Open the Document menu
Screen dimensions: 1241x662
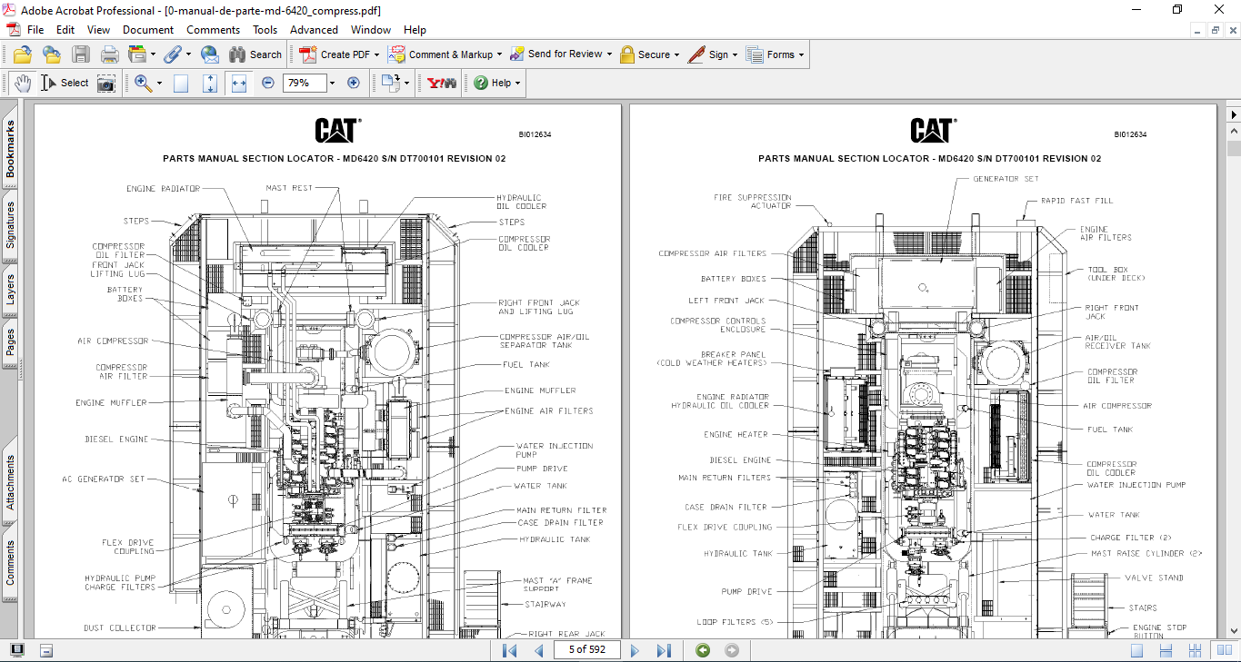pyautogui.click(x=148, y=30)
